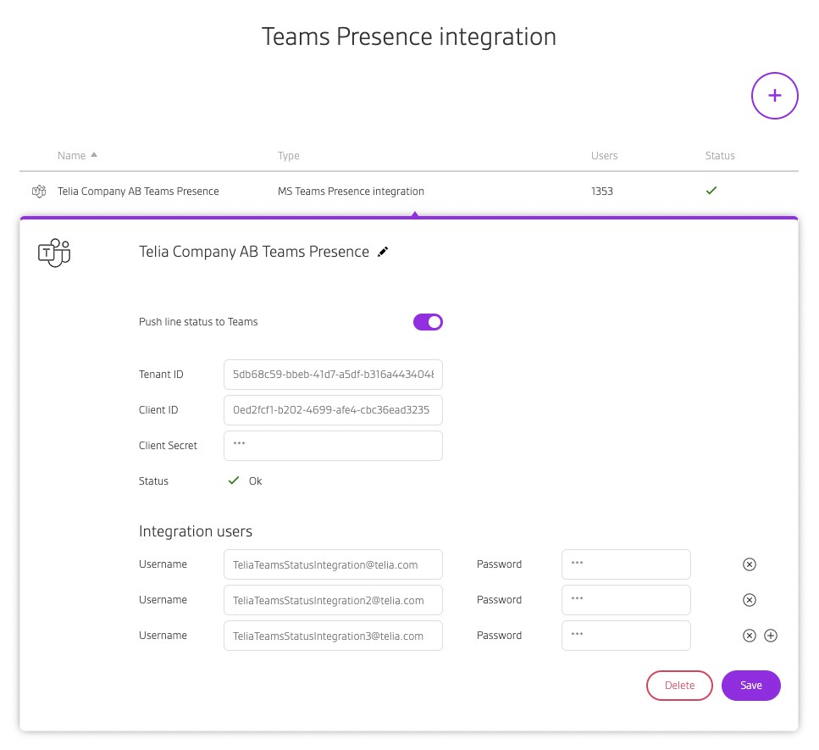Click the Status column header
Viewport: 819px width, 750px height.
(x=720, y=156)
